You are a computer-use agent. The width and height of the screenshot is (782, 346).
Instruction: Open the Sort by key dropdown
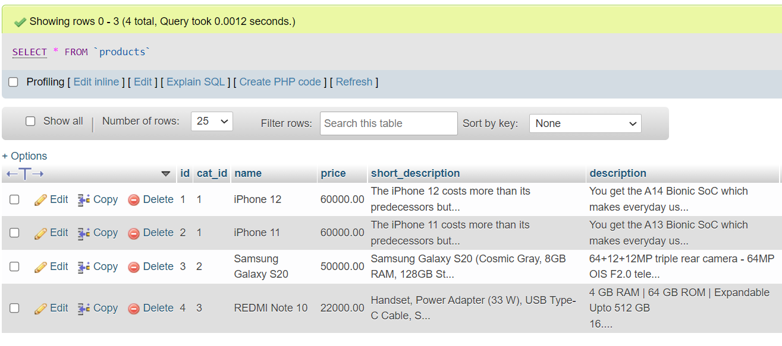(585, 123)
